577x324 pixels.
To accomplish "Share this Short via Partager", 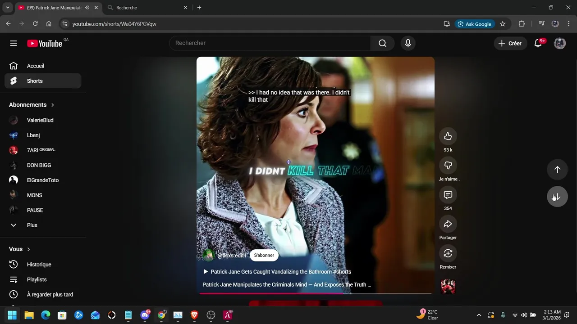I will (448, 224).
